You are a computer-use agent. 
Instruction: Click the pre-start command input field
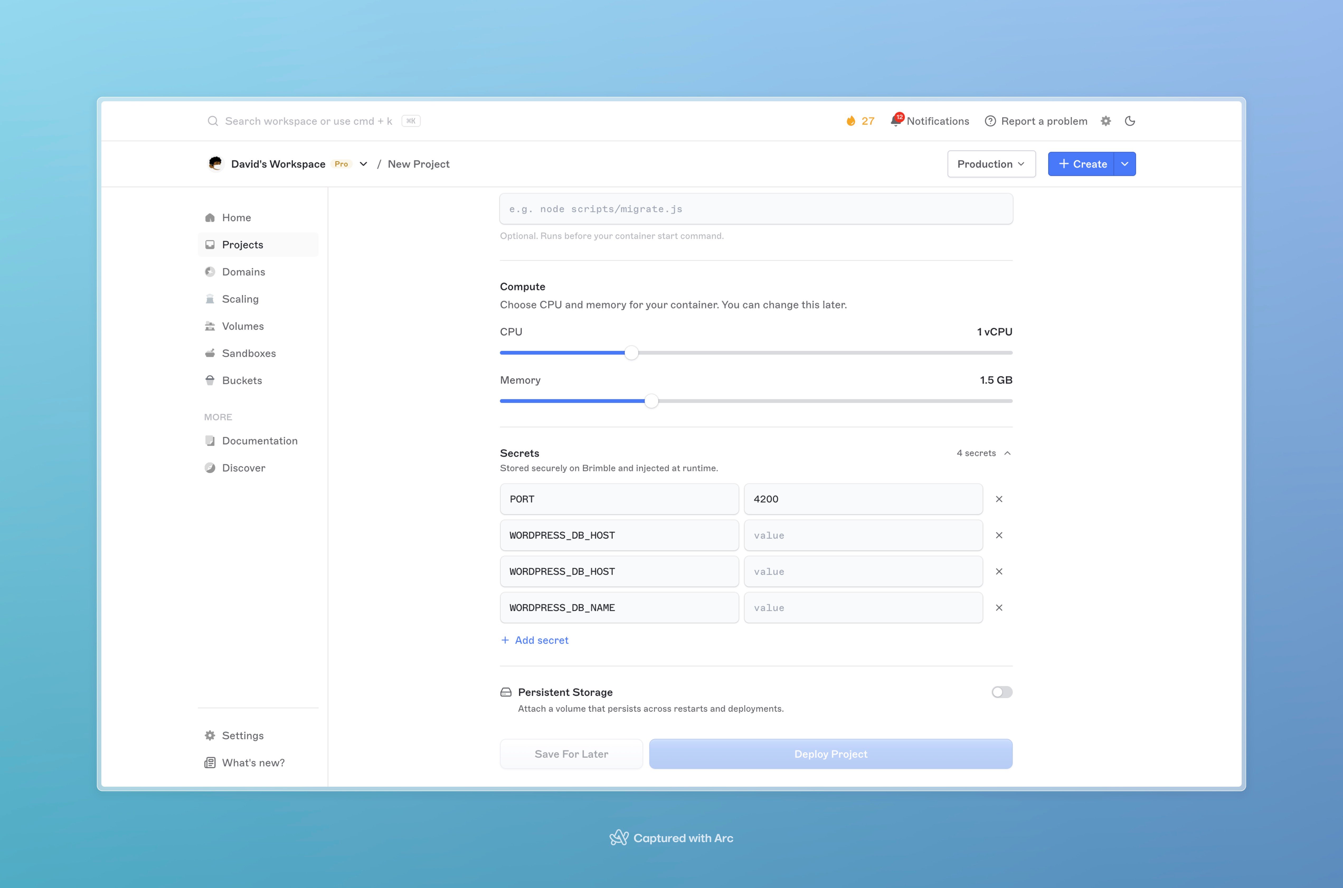click(756, 209)
